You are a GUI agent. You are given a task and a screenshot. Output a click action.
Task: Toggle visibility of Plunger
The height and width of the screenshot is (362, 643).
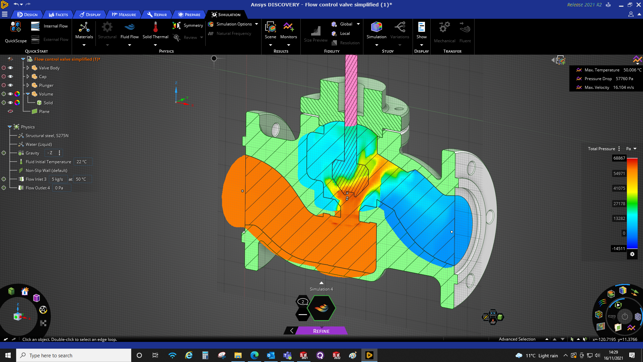(10, 85)
